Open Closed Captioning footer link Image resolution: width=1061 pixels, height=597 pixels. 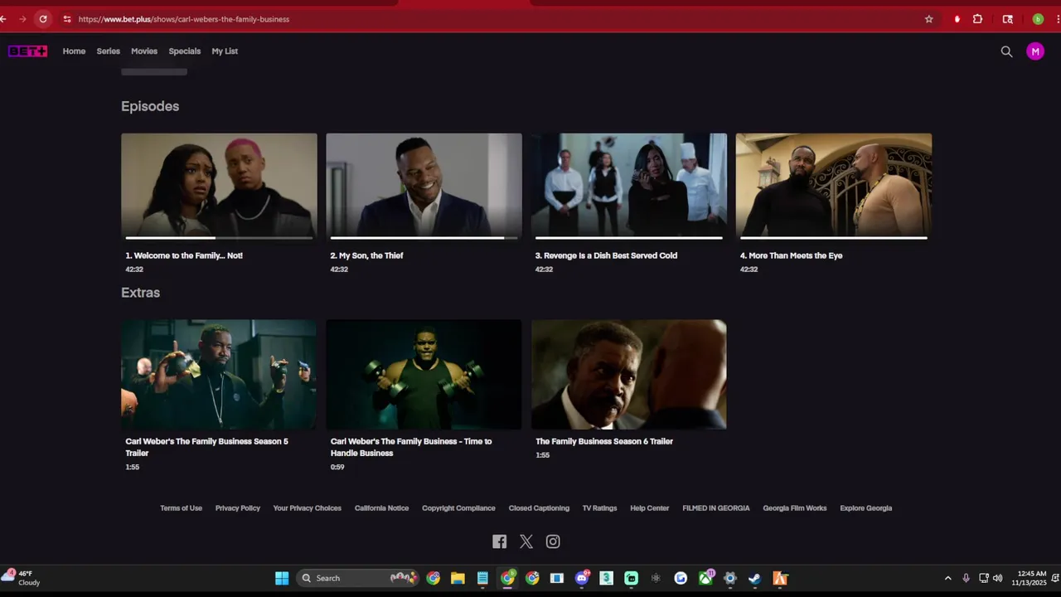[539, 508]
